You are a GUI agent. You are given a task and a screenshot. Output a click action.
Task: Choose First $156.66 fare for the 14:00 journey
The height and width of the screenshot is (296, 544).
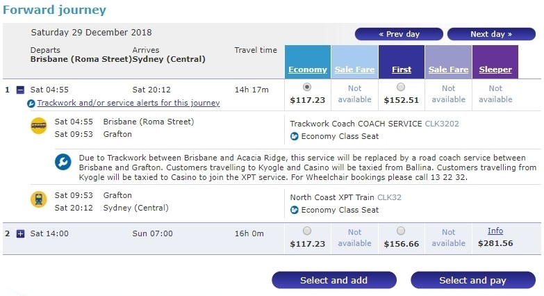click(x=401, y=231)
